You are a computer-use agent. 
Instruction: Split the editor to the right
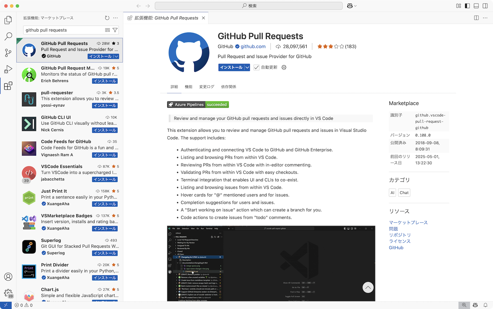tap(476, 18)
